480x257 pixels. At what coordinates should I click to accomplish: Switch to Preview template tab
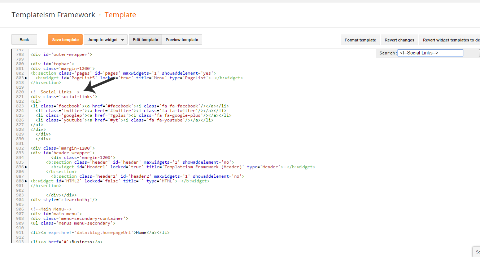[x=182, y=40]
